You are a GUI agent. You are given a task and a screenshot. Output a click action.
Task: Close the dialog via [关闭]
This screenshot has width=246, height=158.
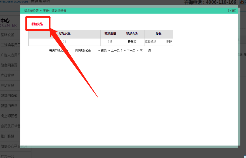pyautogui.click(x=232, y=11)
